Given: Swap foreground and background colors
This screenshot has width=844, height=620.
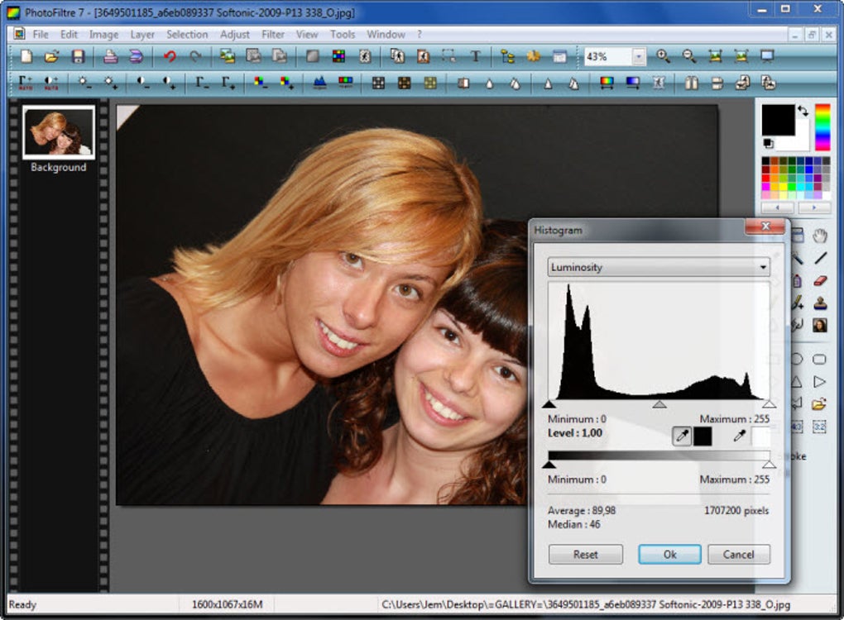Looking at the screenshot, I should click(803, 111).
